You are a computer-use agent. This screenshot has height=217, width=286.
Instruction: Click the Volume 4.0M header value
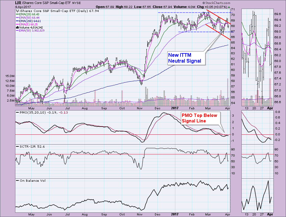coord(184,7)
